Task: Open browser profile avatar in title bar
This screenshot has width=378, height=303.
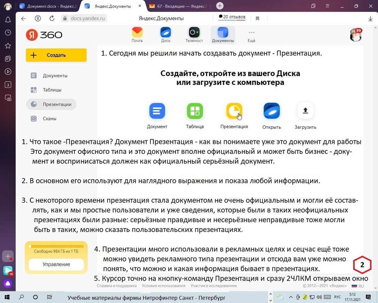Action: coord(8,6)
